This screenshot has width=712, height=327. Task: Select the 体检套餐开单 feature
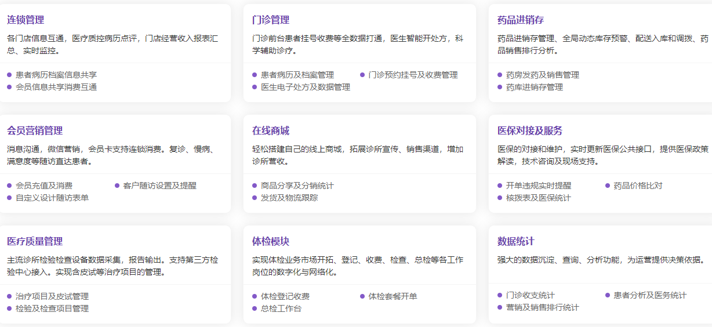pyautogui.click(x=393, y=296)
